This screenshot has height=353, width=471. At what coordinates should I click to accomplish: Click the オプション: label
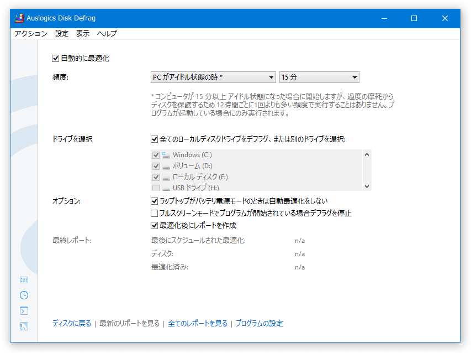coord(66,201)
